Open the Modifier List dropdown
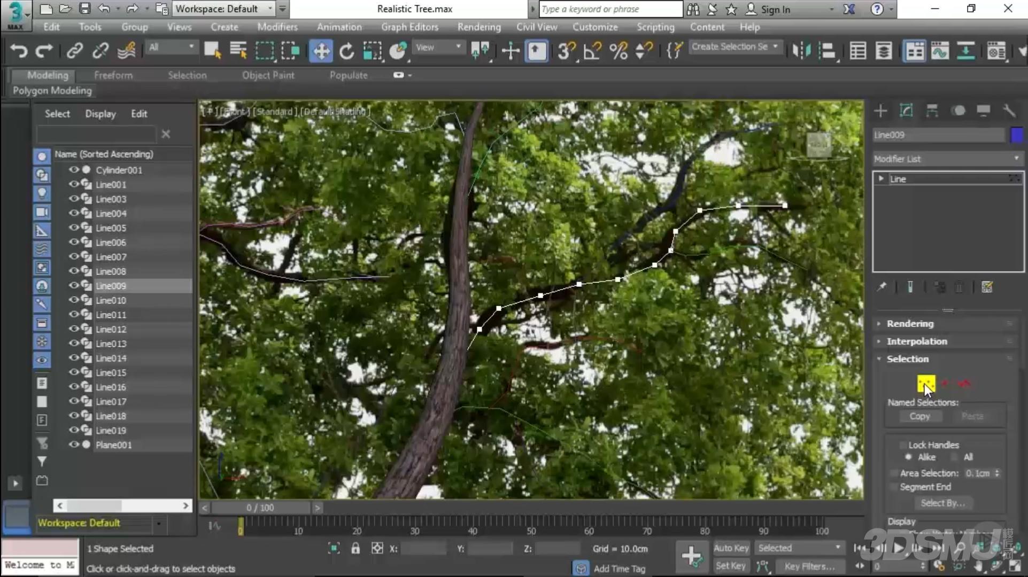The height and width of the screenshot is (577, 1028). [947, 159]
